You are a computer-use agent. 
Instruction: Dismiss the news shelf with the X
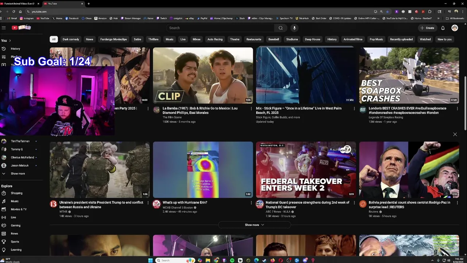coord(455,134)
